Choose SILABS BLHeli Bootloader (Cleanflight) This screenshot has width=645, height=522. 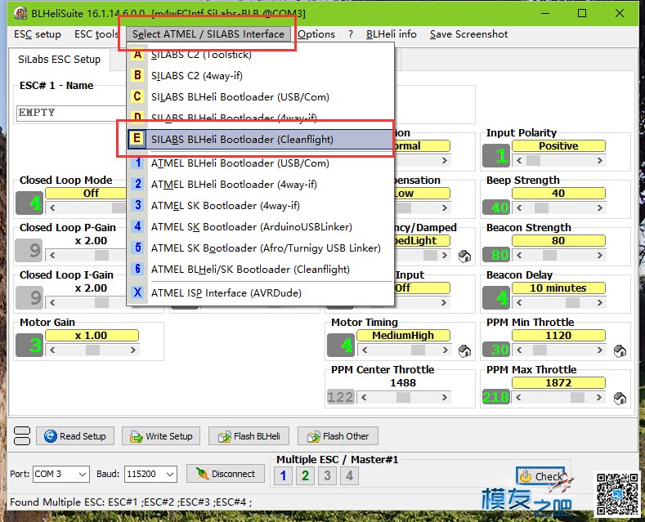261,140
